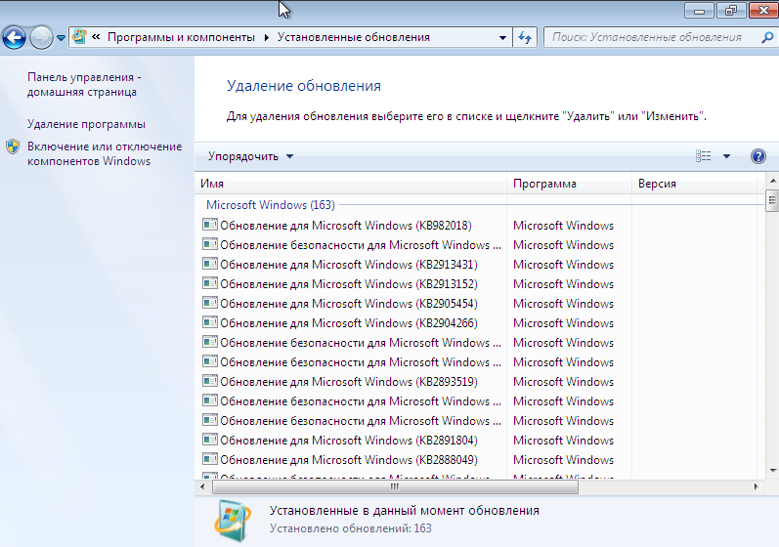Screen dimensions: 779x547
Task: Click the Forward navigation arrow button
Action: [x=41, y=37]
